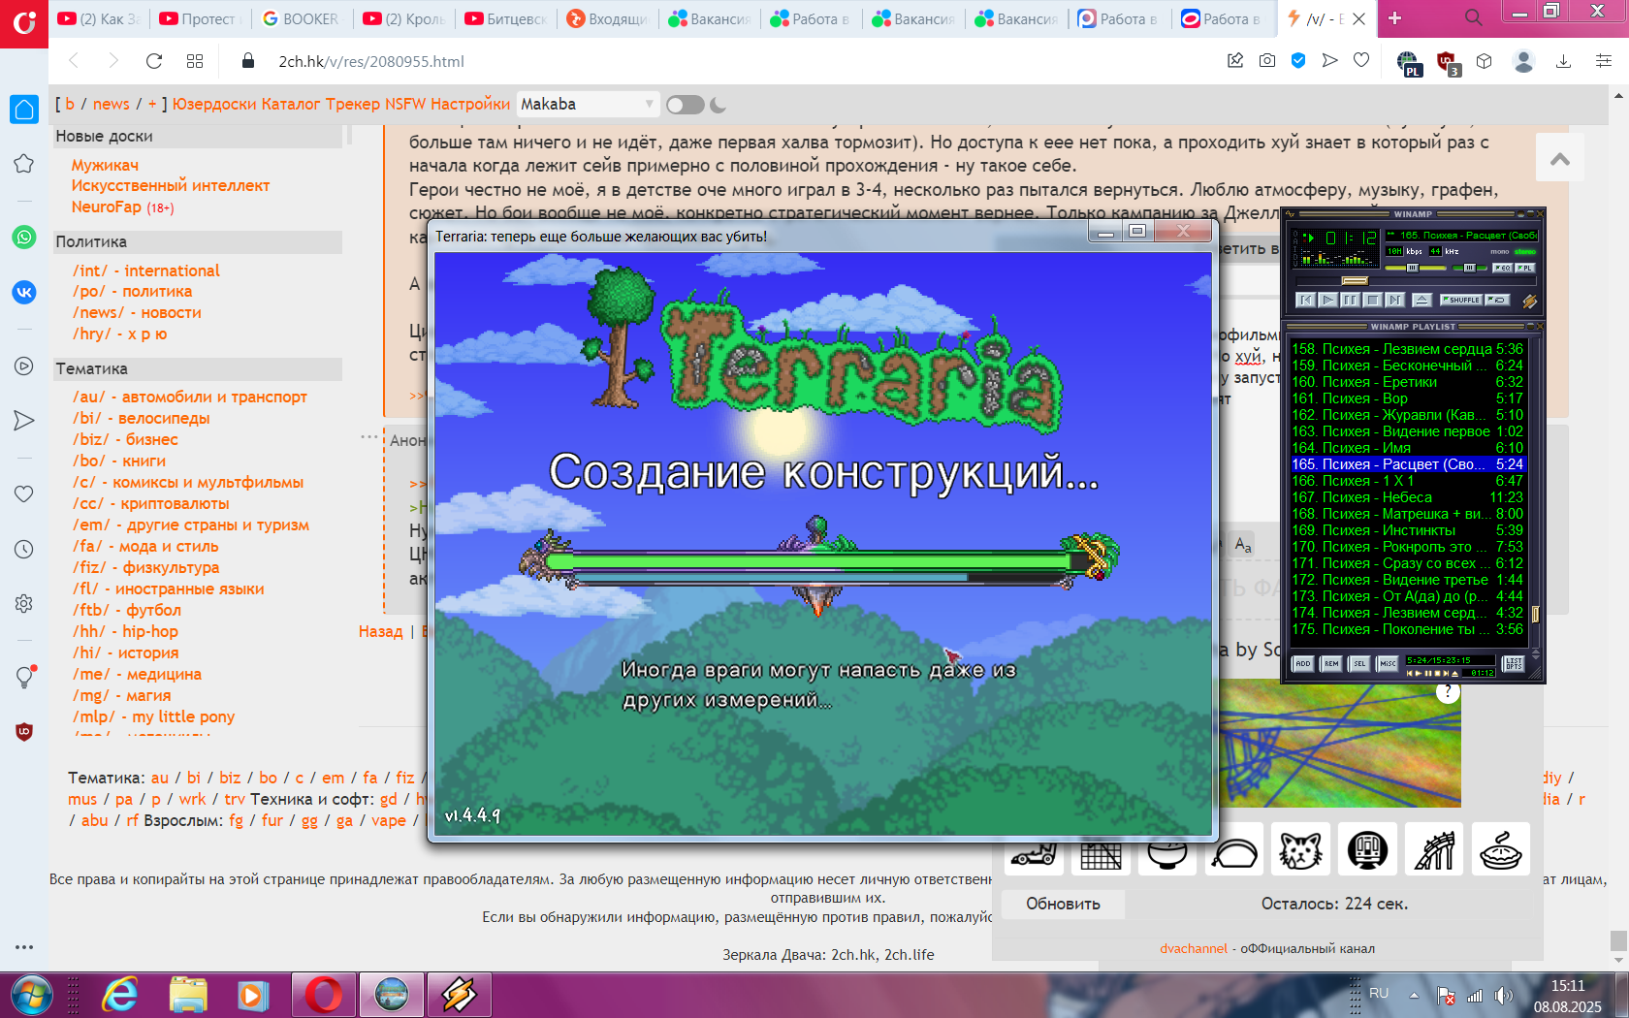Open the ADD menu in Winamp playlist
Viewport: 1629px width, 1018px height.
click(x=1303, y=664)
